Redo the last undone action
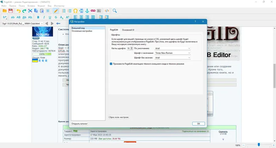The width and height of the screenshot is (276, 148). 24,11
